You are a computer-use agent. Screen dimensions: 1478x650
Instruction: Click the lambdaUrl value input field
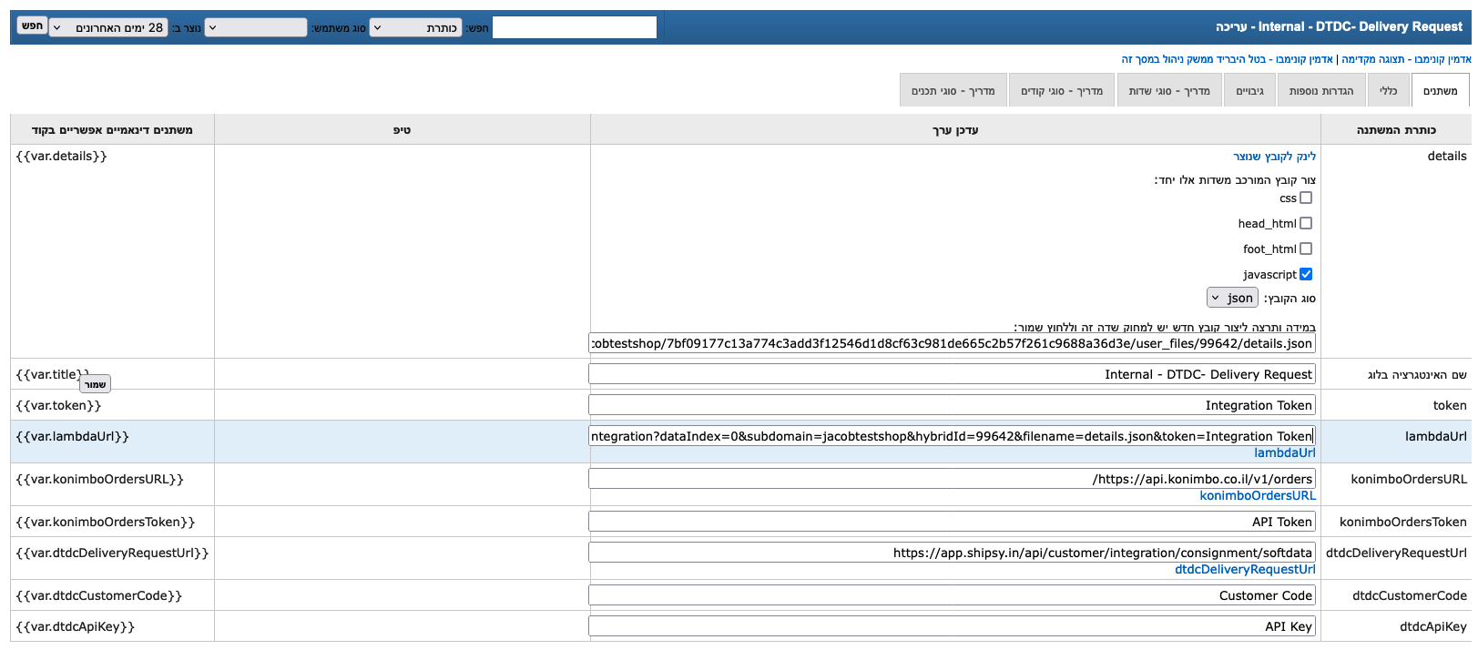click(952, 436)
